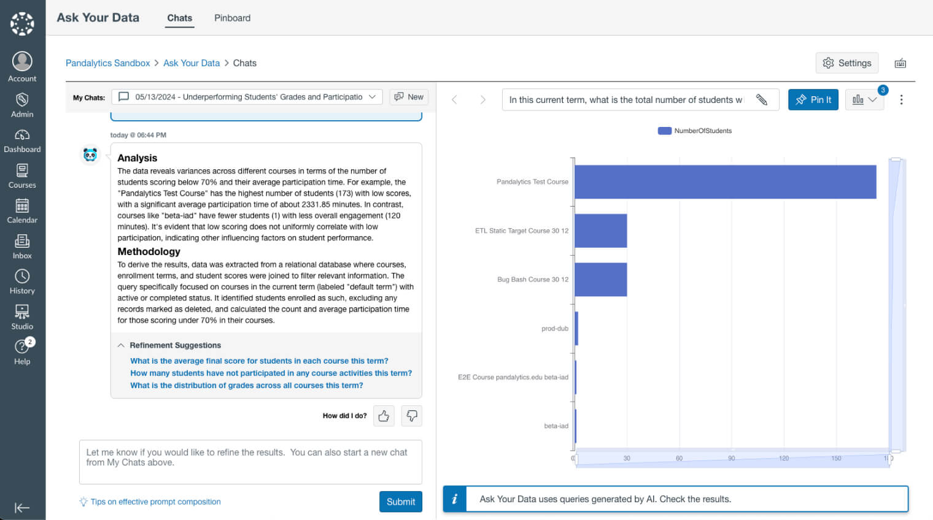Open the keyboard shortcuts icon near Settings
The image size is (933, 520).
point(900,63)
